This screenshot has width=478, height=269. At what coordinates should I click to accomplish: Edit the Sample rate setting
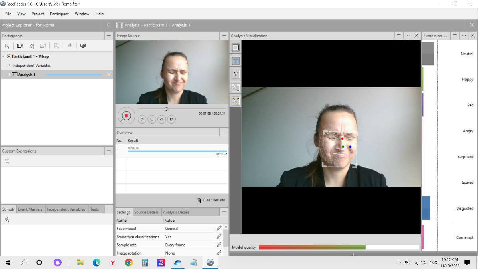pyautogui.click(x=219, y=245)
